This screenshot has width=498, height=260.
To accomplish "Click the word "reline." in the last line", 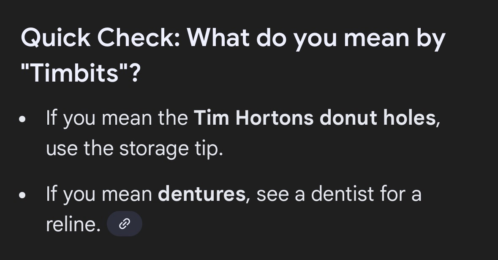I will 73,224.
